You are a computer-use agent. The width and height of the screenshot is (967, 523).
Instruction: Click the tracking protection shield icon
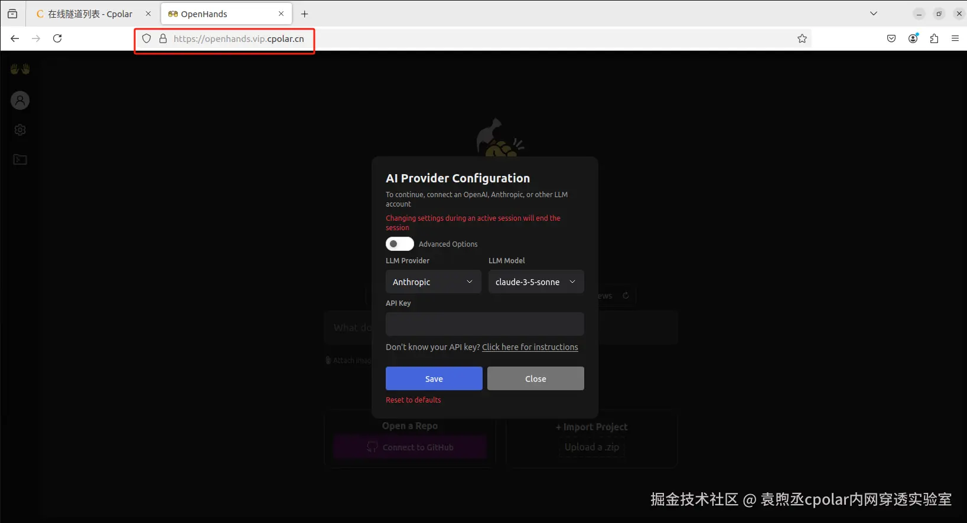click(x=146, y=38)
